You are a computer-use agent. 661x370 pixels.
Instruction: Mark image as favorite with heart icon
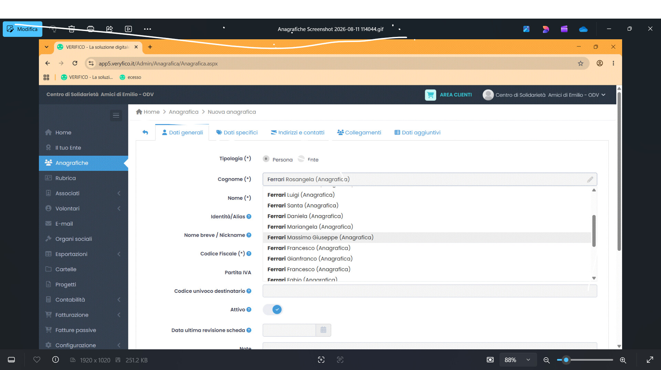pos(37,360)
